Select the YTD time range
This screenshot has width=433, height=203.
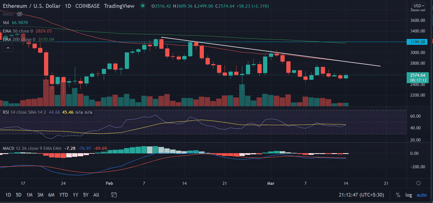64,195
